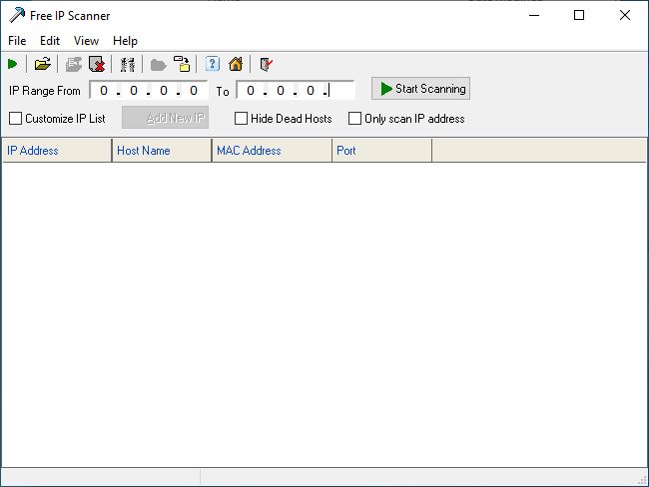Open the Help menu
649x487 pixels.
pyautogui.click(x=125, y=41)
